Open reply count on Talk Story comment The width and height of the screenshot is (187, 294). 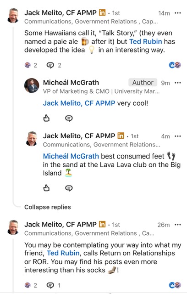54,65
